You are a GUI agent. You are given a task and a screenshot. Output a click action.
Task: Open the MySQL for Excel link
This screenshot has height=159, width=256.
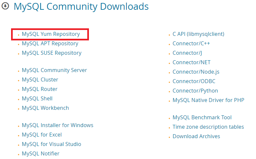pyautogui.click(x=42, y=135)
